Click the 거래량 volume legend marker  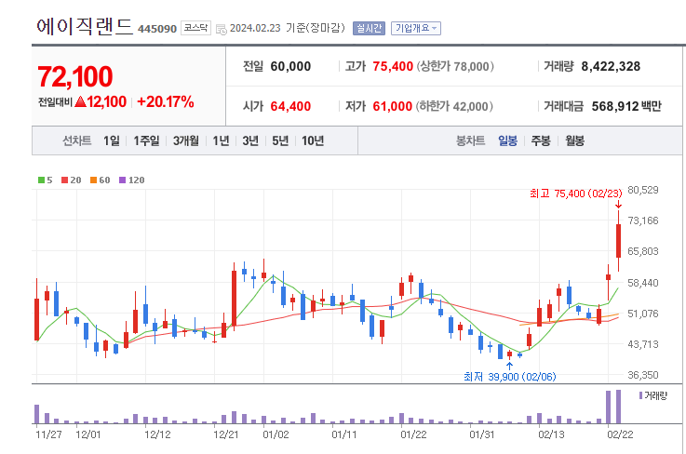pos(640,395)
